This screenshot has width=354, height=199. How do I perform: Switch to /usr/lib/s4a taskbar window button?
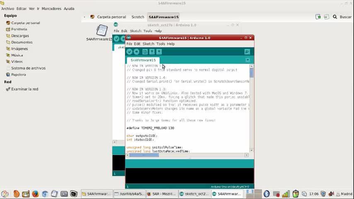pyautogui.click(x=129, y=194)
